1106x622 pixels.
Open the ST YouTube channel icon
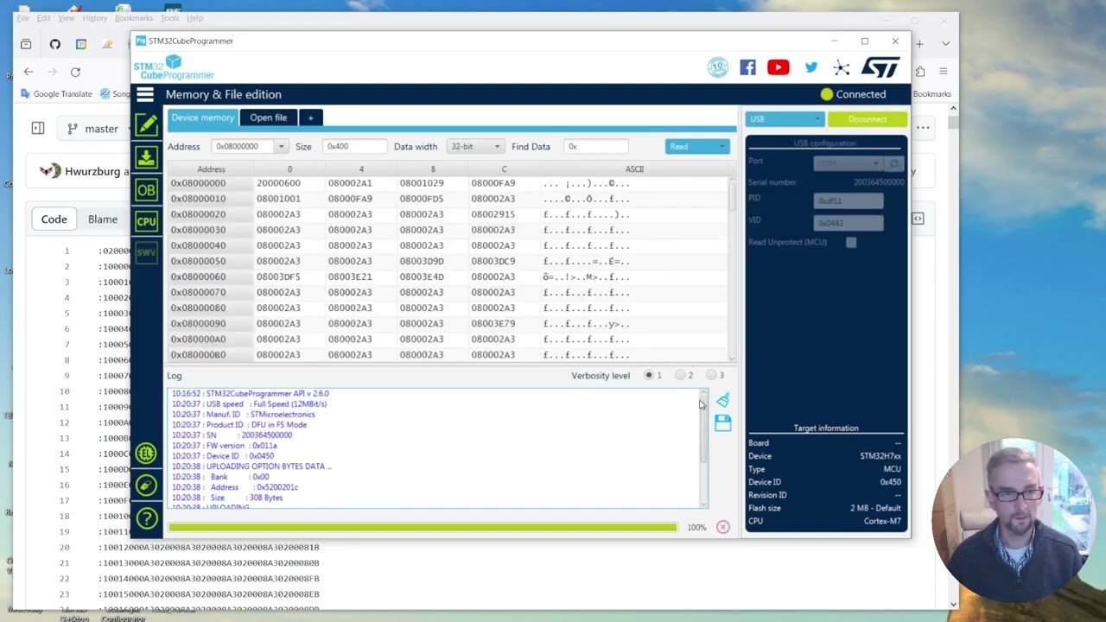(778, 67)
